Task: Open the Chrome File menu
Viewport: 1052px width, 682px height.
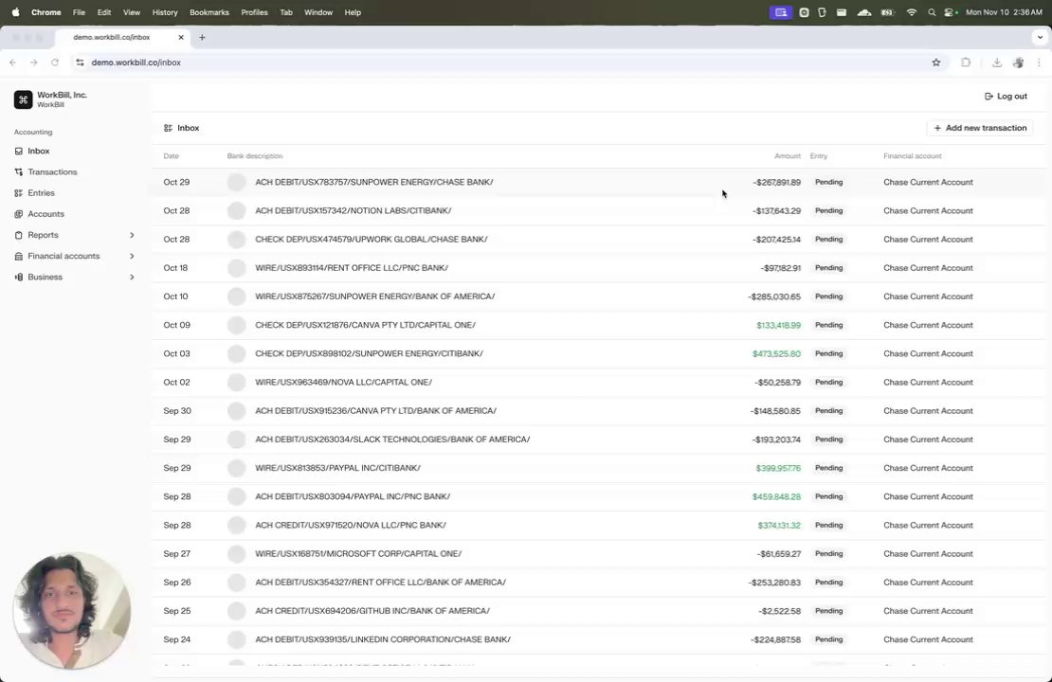Action: tap(79, 12)
